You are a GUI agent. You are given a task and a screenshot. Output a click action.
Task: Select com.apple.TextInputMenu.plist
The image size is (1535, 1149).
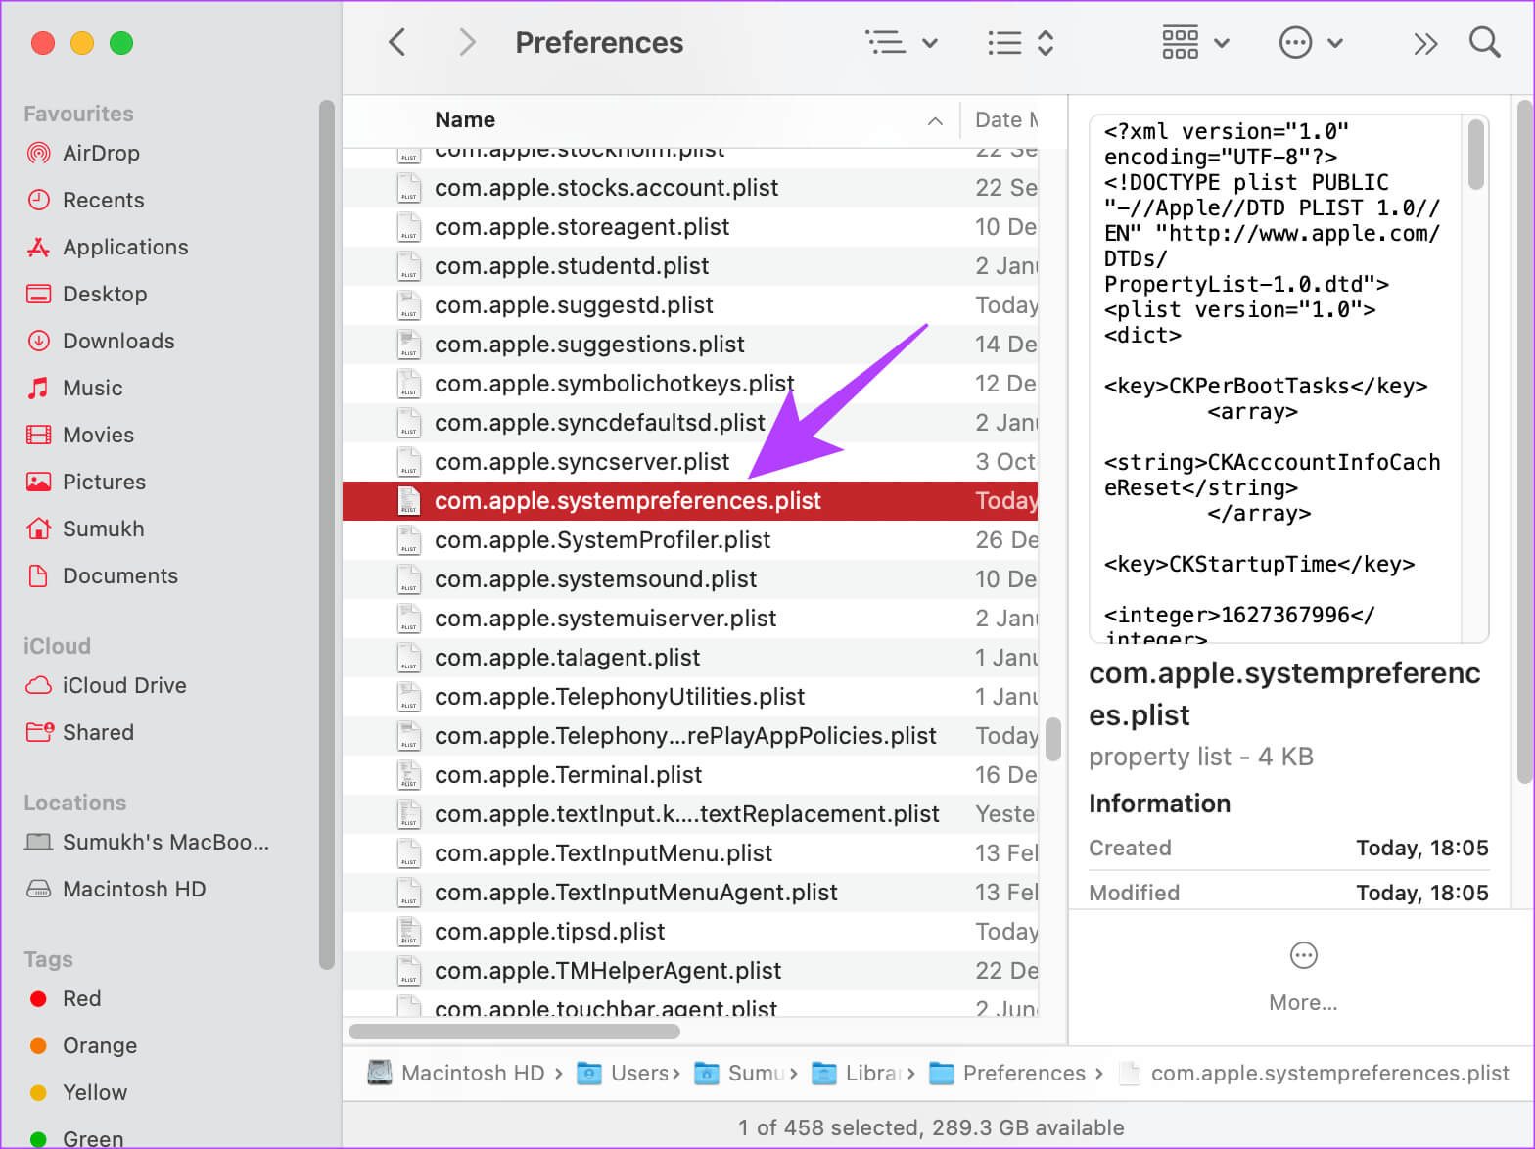690,852
